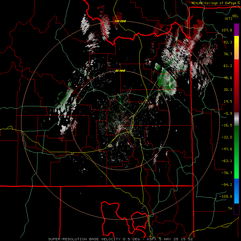Select the -32.0 velocity scale value
Viewport: 241px width, 241px height.
point(227,137)
